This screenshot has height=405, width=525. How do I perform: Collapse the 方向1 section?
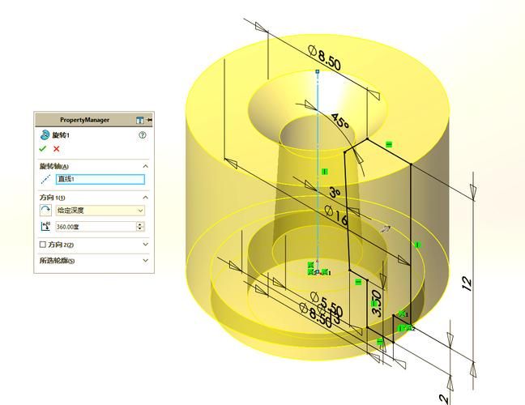coord(146,197)
